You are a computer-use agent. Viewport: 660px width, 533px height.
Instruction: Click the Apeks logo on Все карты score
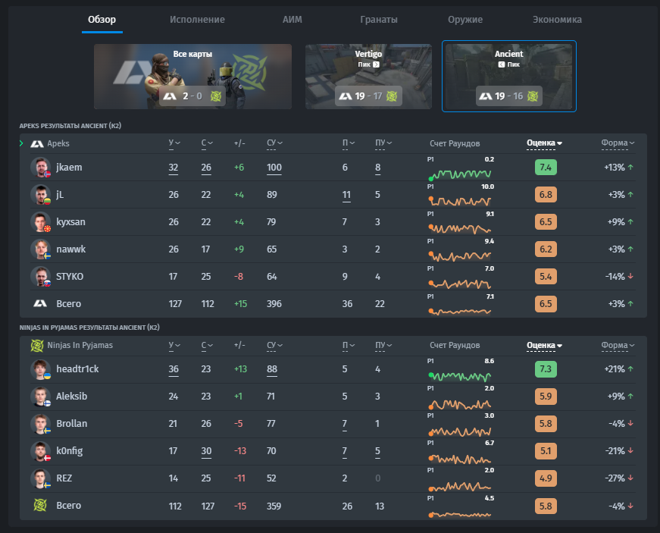(x=170, y=96)
